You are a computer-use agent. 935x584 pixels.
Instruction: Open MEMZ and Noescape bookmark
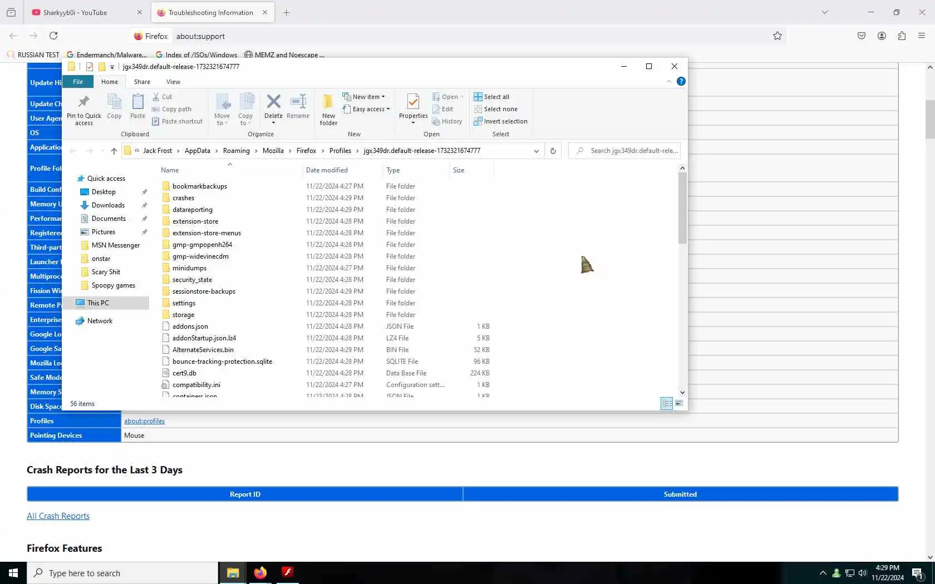(x=284, y=55)
